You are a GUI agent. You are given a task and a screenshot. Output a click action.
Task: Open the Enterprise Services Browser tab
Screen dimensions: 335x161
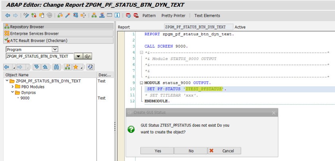click(x=58, y=34)
